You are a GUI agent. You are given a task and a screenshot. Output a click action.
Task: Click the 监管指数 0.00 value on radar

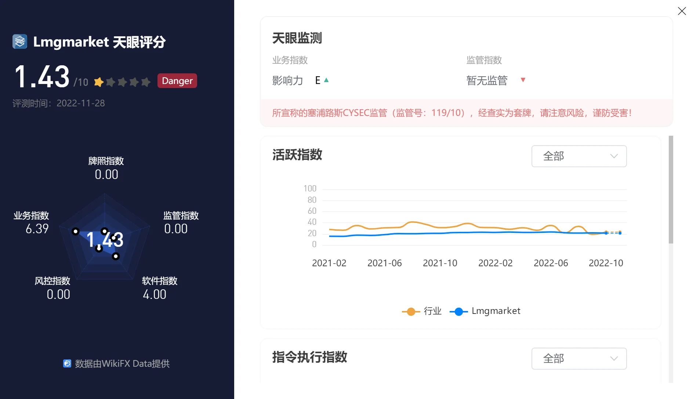176,229
